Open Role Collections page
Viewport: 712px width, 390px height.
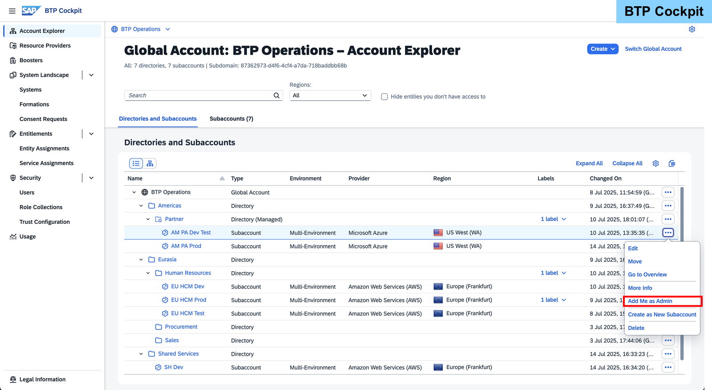coord(41,207)
